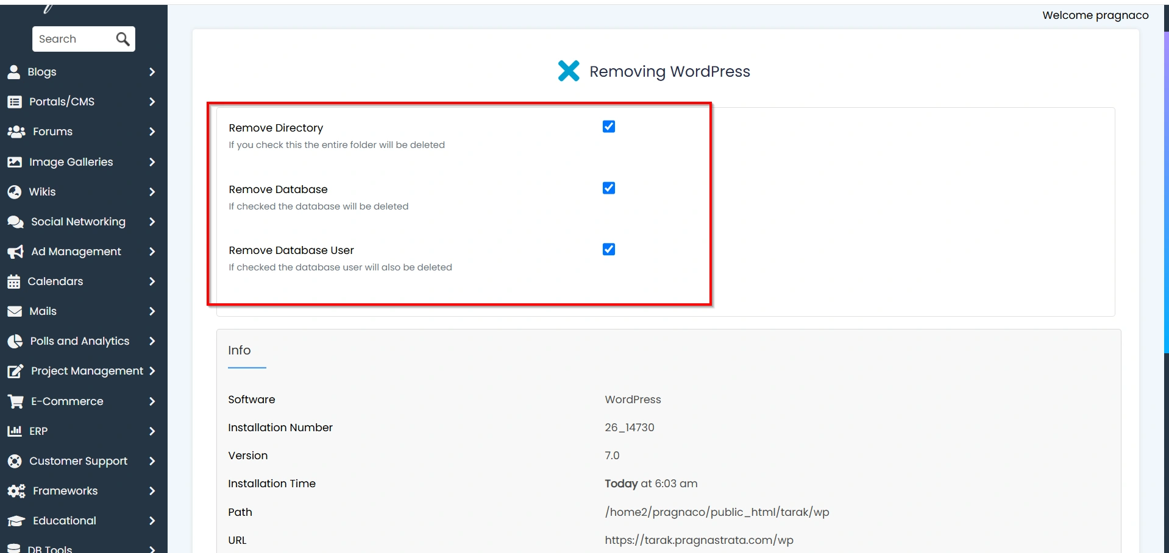The width and height of the screenshot is (1169, 553).
Task: Expand the Portals/CMS category chevron
Action: [152, 102]
